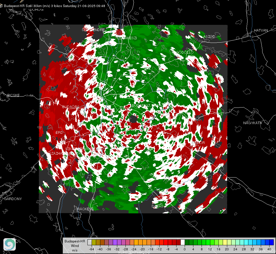This screenshot has width=276, height=254.
Task: Click the "20" value on the wind legend
Action: (x=227, y=249)
